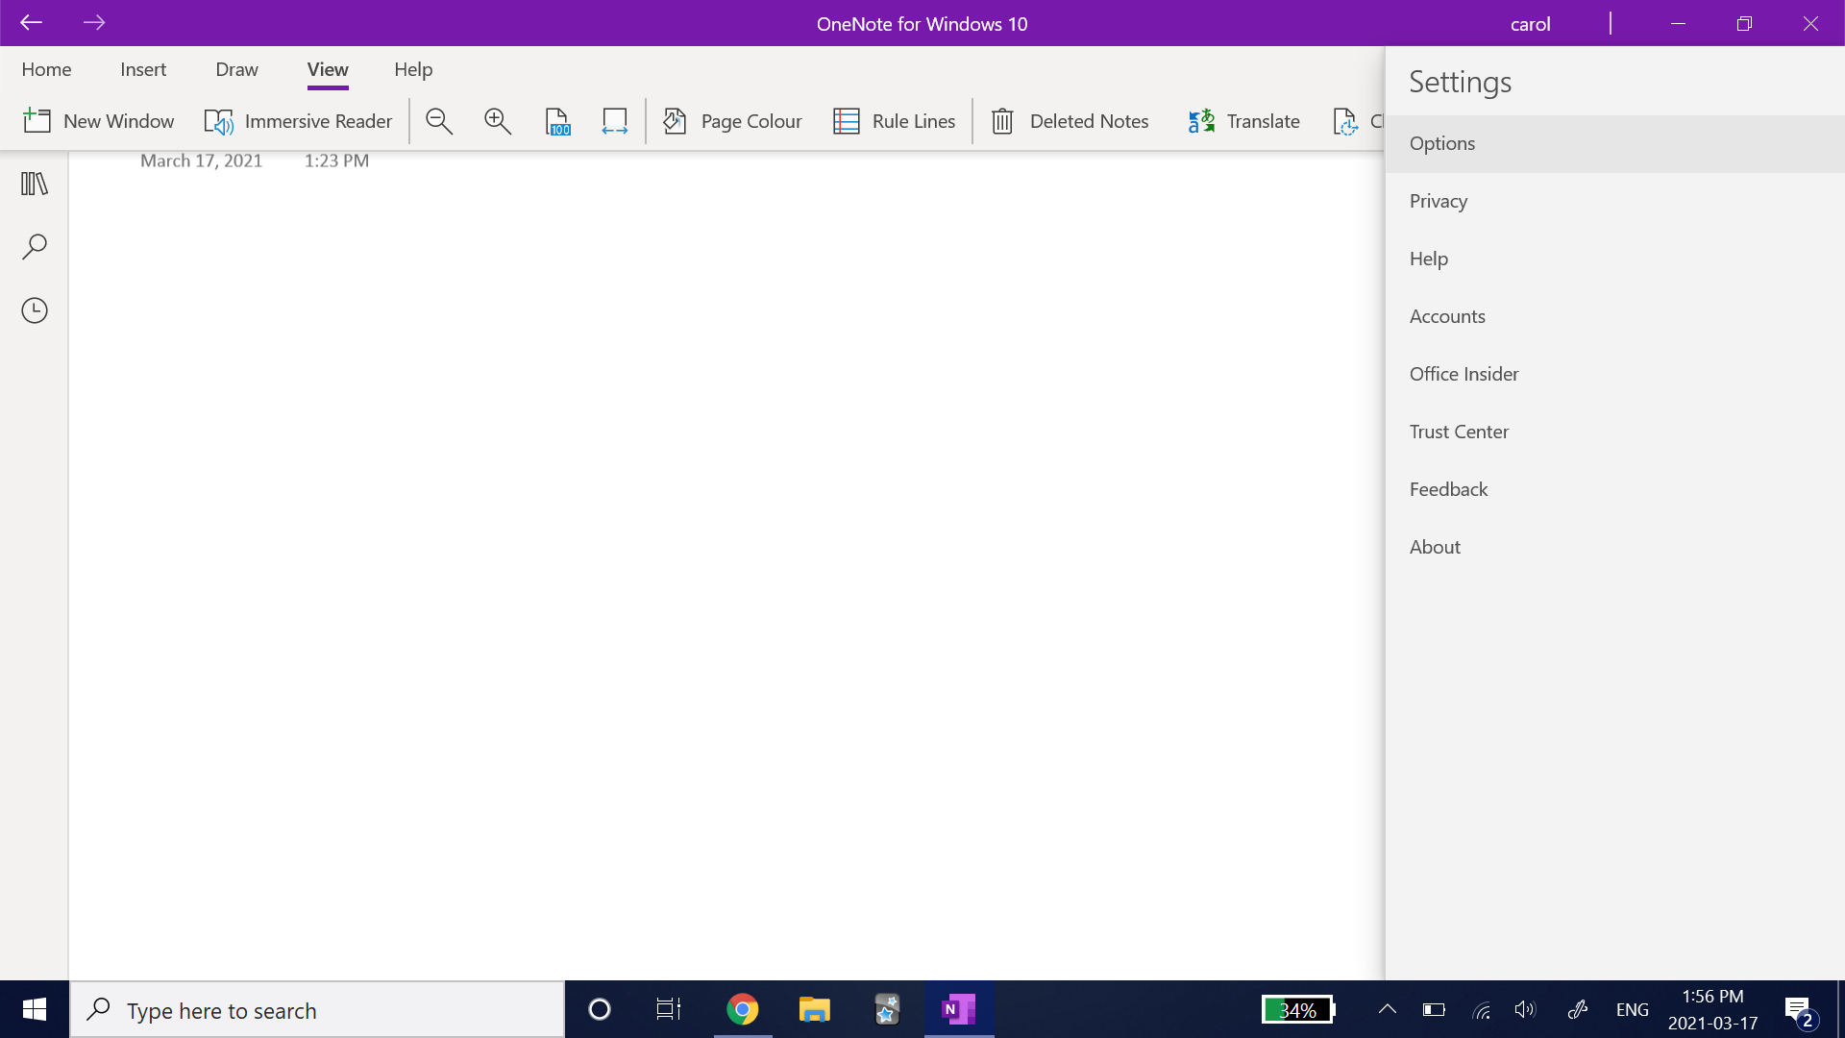Click the Windows taskbar search box

[x=317, y=1010]
